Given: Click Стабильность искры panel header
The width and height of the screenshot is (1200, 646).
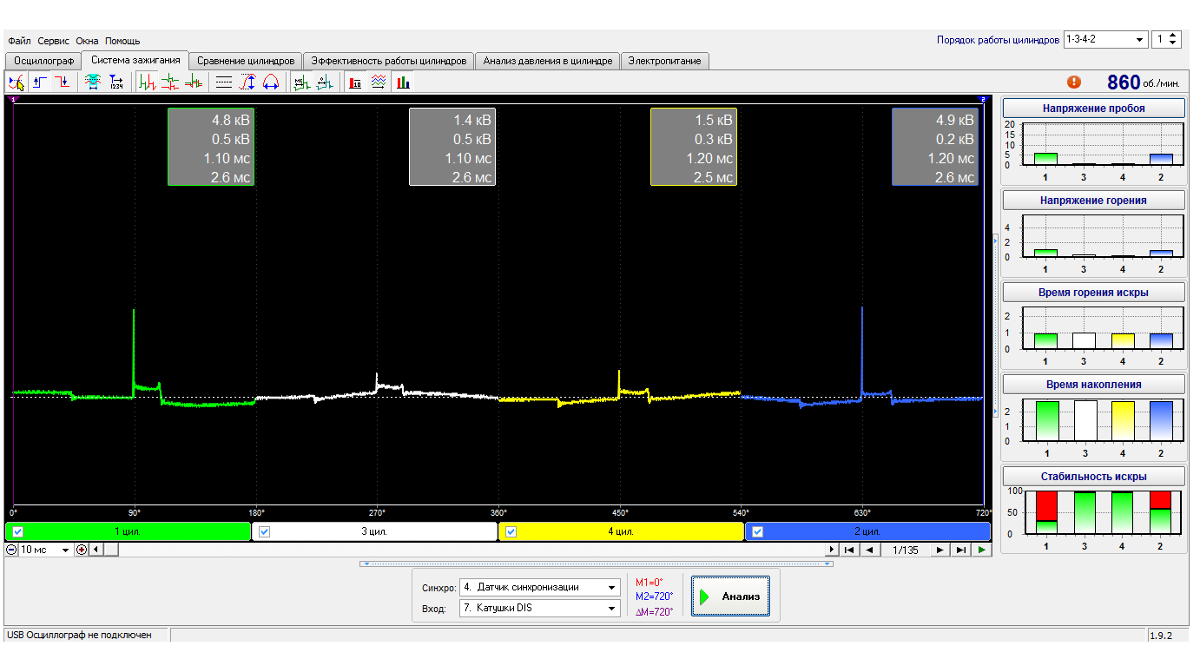Looking at the screenshot, I should click(1094, 476).
